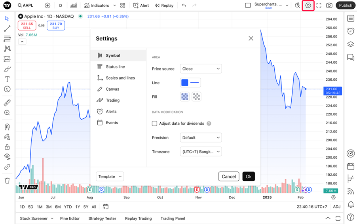Expand the Template dropdown

point(110,177)
